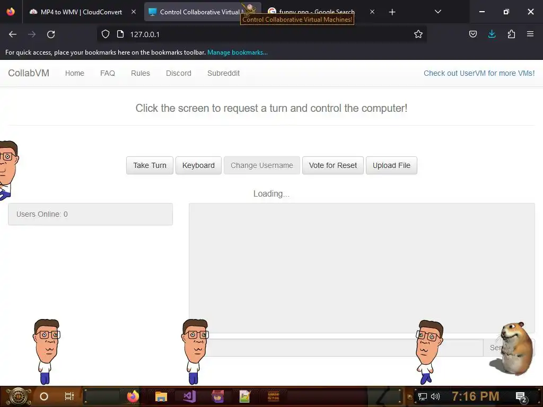Viewport: 543px width, 407px height.
Task: Expand the list all tabs chevron
Action: [437, 12]
